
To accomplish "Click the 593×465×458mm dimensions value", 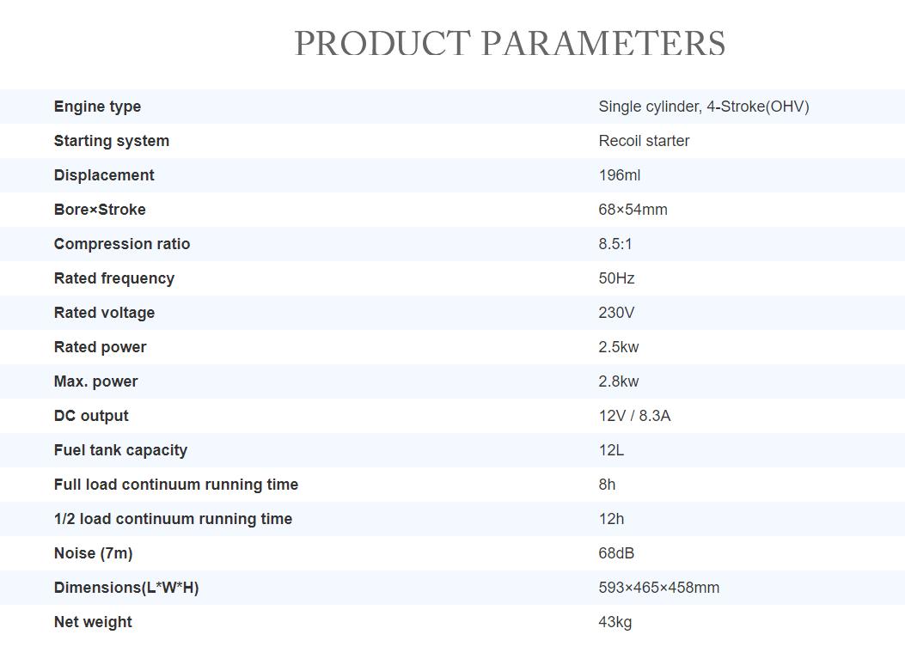I will click(x=658, y=588).
